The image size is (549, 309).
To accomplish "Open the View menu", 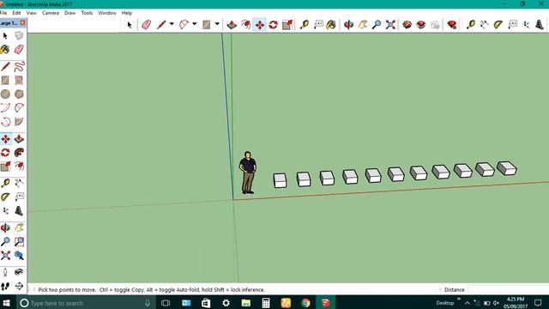I will [x=31, y=13].
